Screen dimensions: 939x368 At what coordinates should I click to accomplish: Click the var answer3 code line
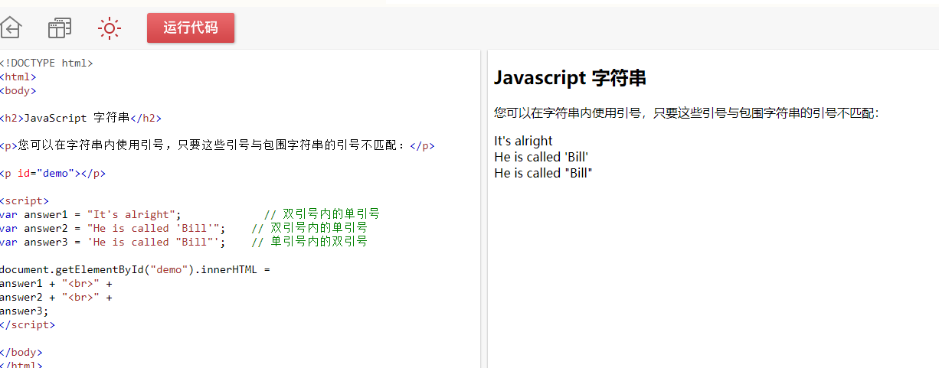184,242
